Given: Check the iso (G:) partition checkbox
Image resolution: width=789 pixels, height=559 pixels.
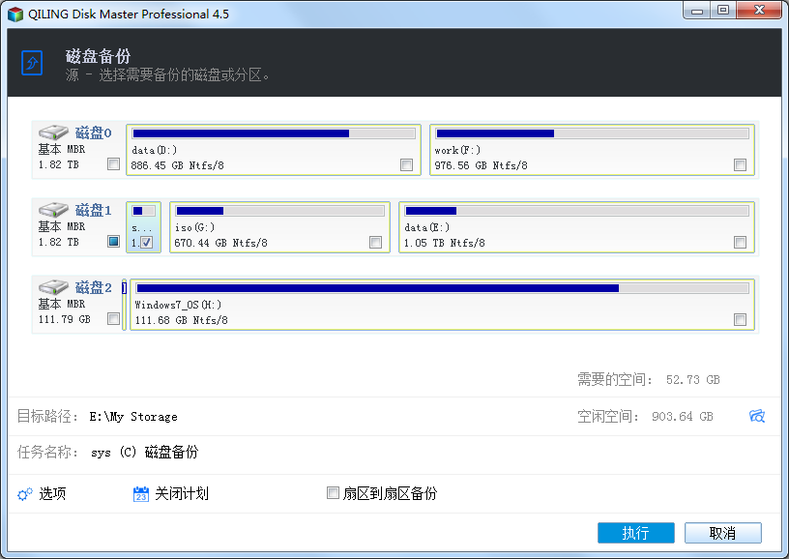Looking at the screenshot, I should coord(376,242).
